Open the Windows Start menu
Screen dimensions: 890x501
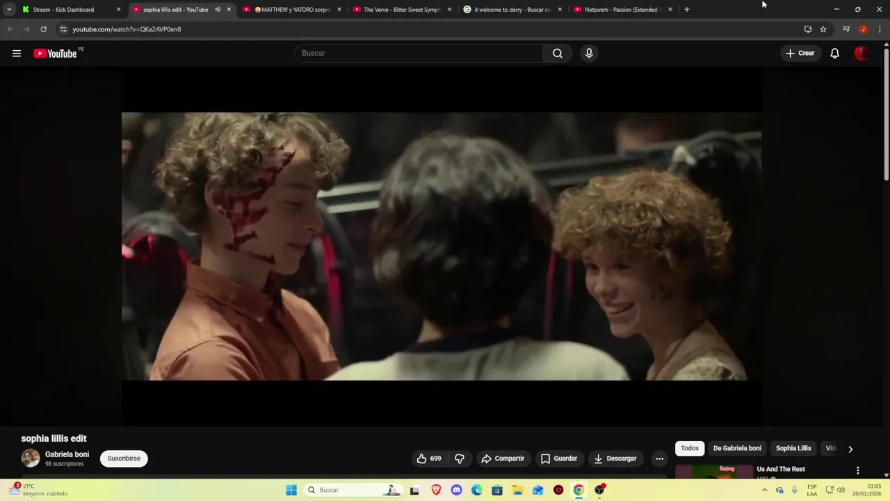[x=291, y=490]
